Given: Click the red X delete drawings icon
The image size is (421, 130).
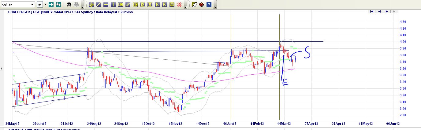Looking at the screenshot, I should [179, 5].
